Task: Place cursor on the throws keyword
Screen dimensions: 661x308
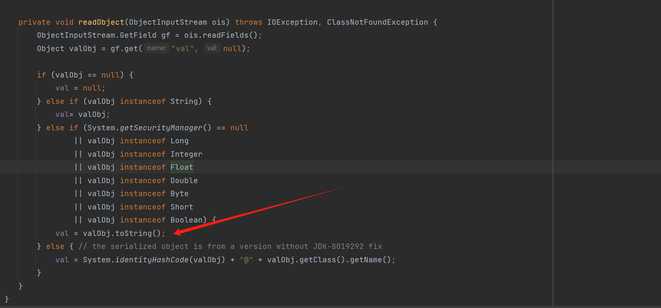Action: point(248,22)
